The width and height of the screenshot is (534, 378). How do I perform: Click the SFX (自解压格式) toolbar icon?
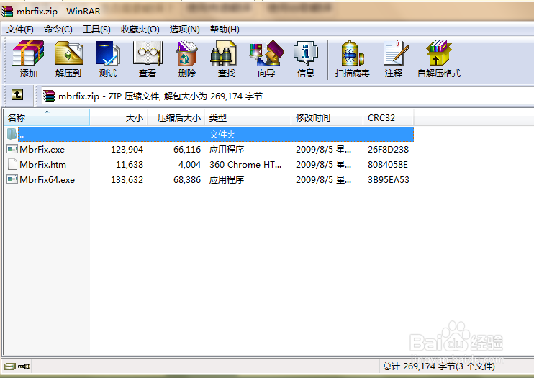pyautogui.click(x=439, y=53)
